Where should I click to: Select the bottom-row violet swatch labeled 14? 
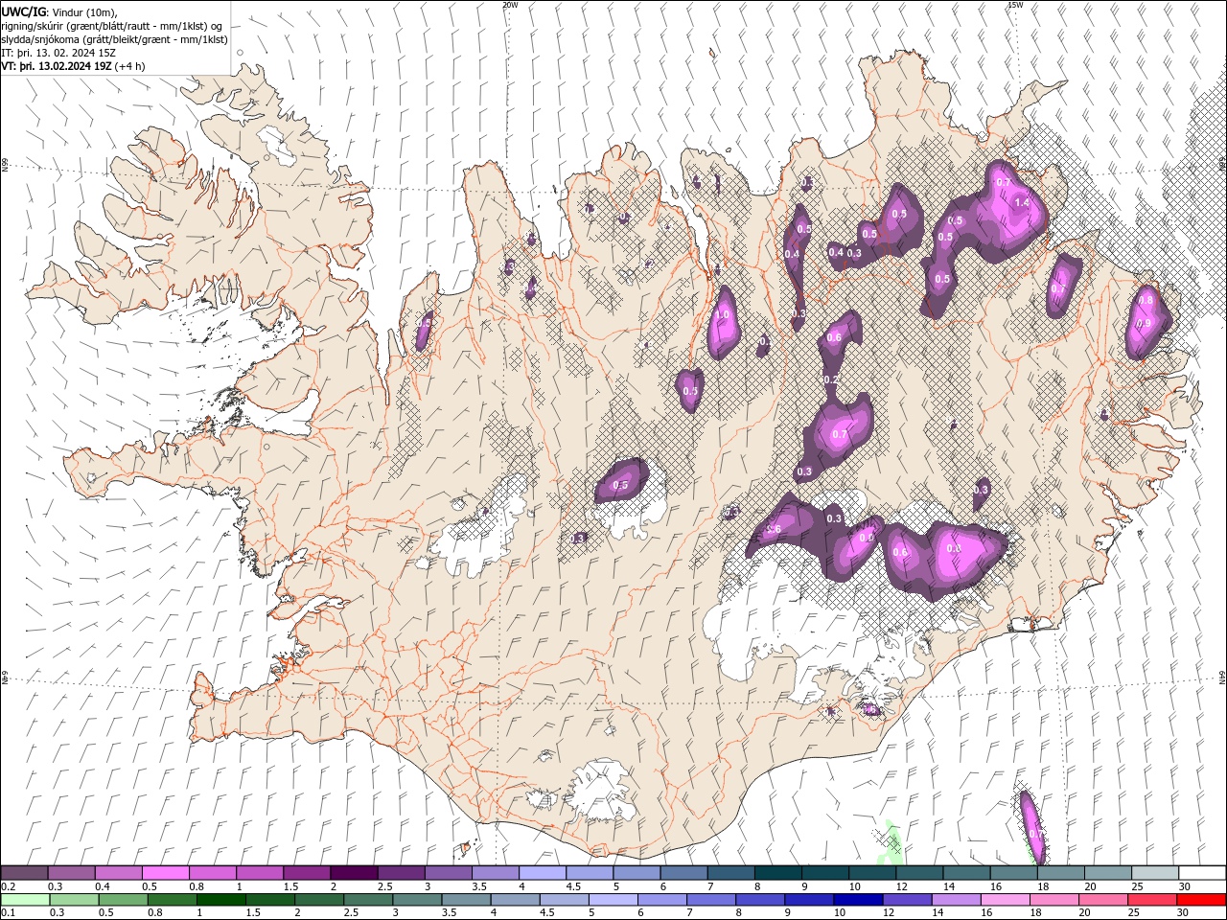[956, 900]
